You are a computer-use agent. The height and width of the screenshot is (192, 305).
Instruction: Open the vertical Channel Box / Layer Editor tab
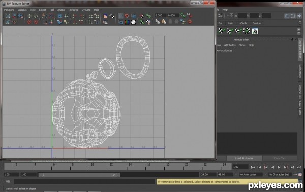coord(300,100)
